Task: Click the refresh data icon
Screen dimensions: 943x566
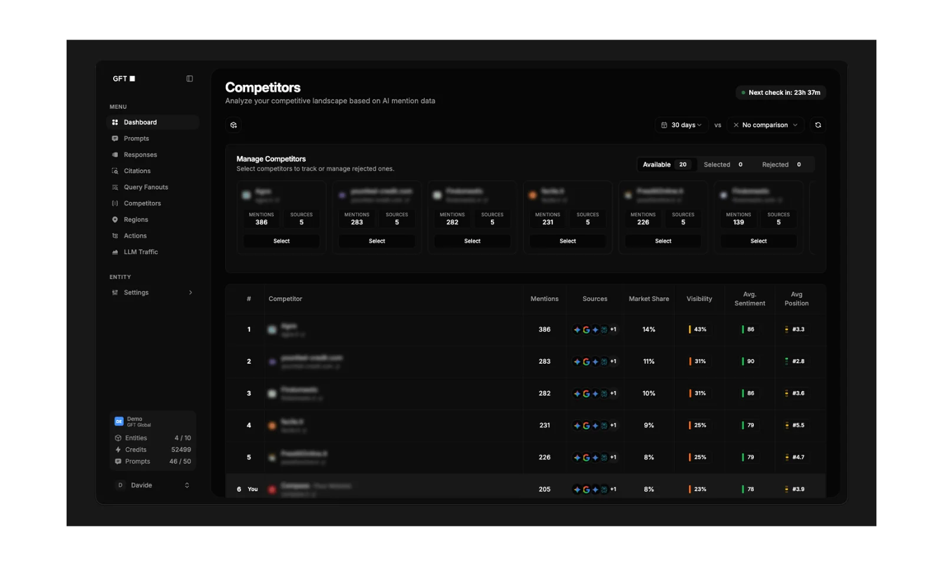Action: click(x=818, y=125)
